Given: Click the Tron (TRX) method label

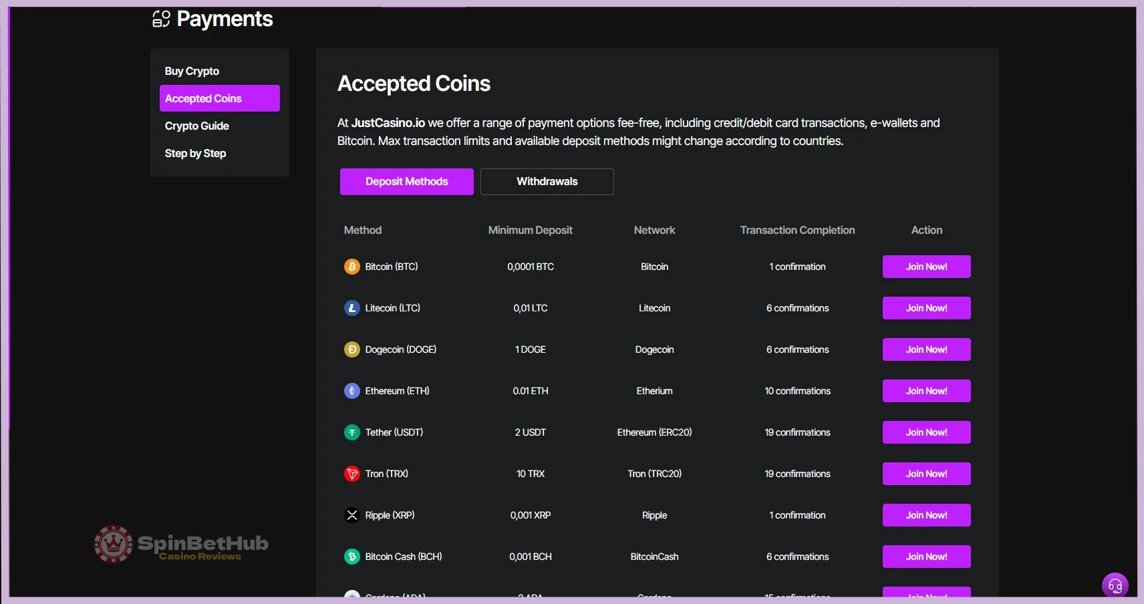Looking at the screenshot, I should (x=387, y=474).
